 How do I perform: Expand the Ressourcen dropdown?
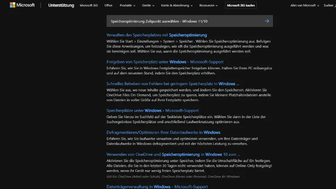[208, 5]
